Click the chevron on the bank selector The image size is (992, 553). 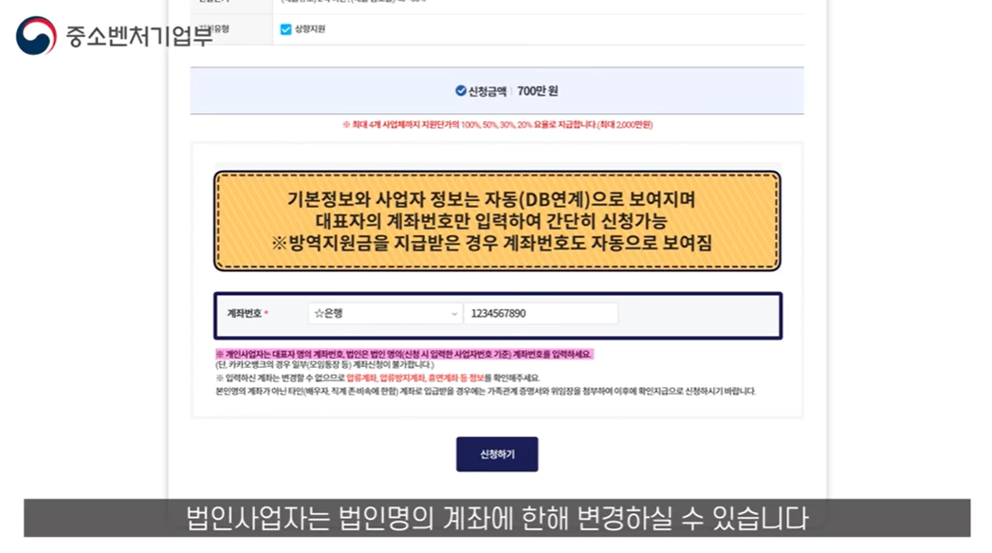tap(453, 312)
